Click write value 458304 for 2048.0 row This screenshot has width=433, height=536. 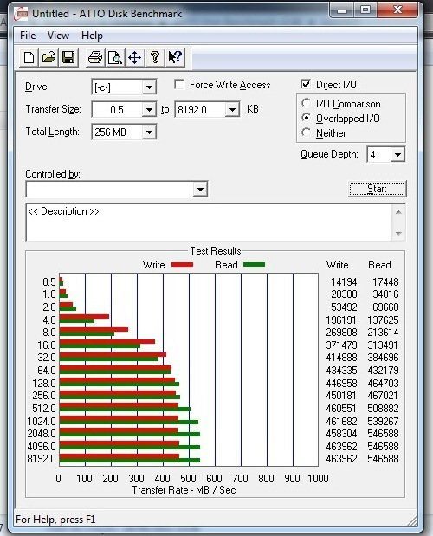point(341,434)
